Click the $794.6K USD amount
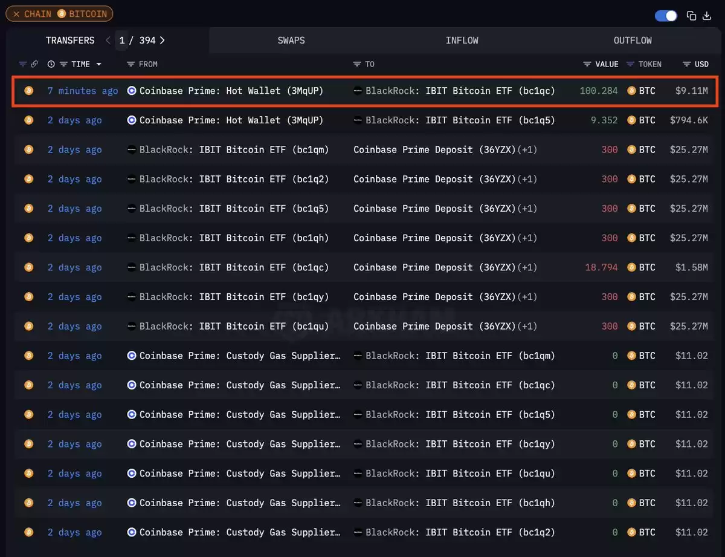 click(689, 120)
